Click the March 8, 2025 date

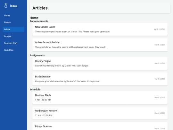160,79
